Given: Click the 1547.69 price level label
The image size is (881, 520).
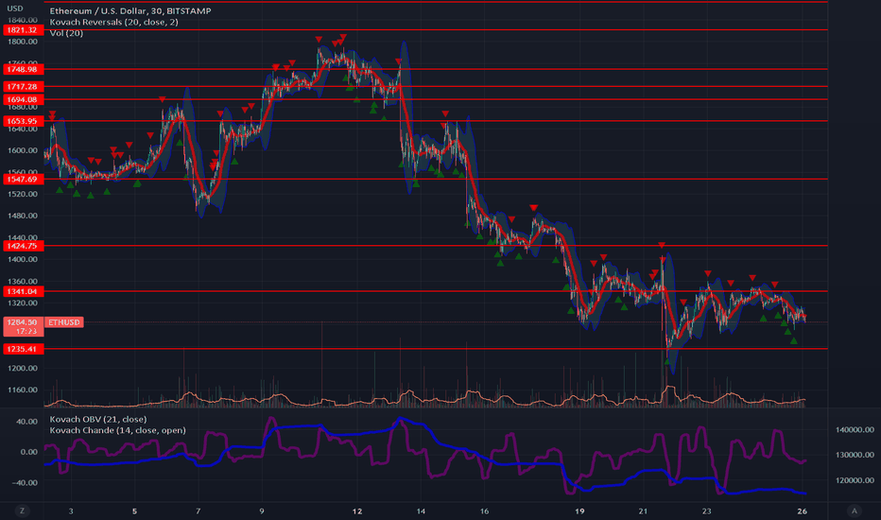Looking at the screenshot, I should tap(23, 179).
